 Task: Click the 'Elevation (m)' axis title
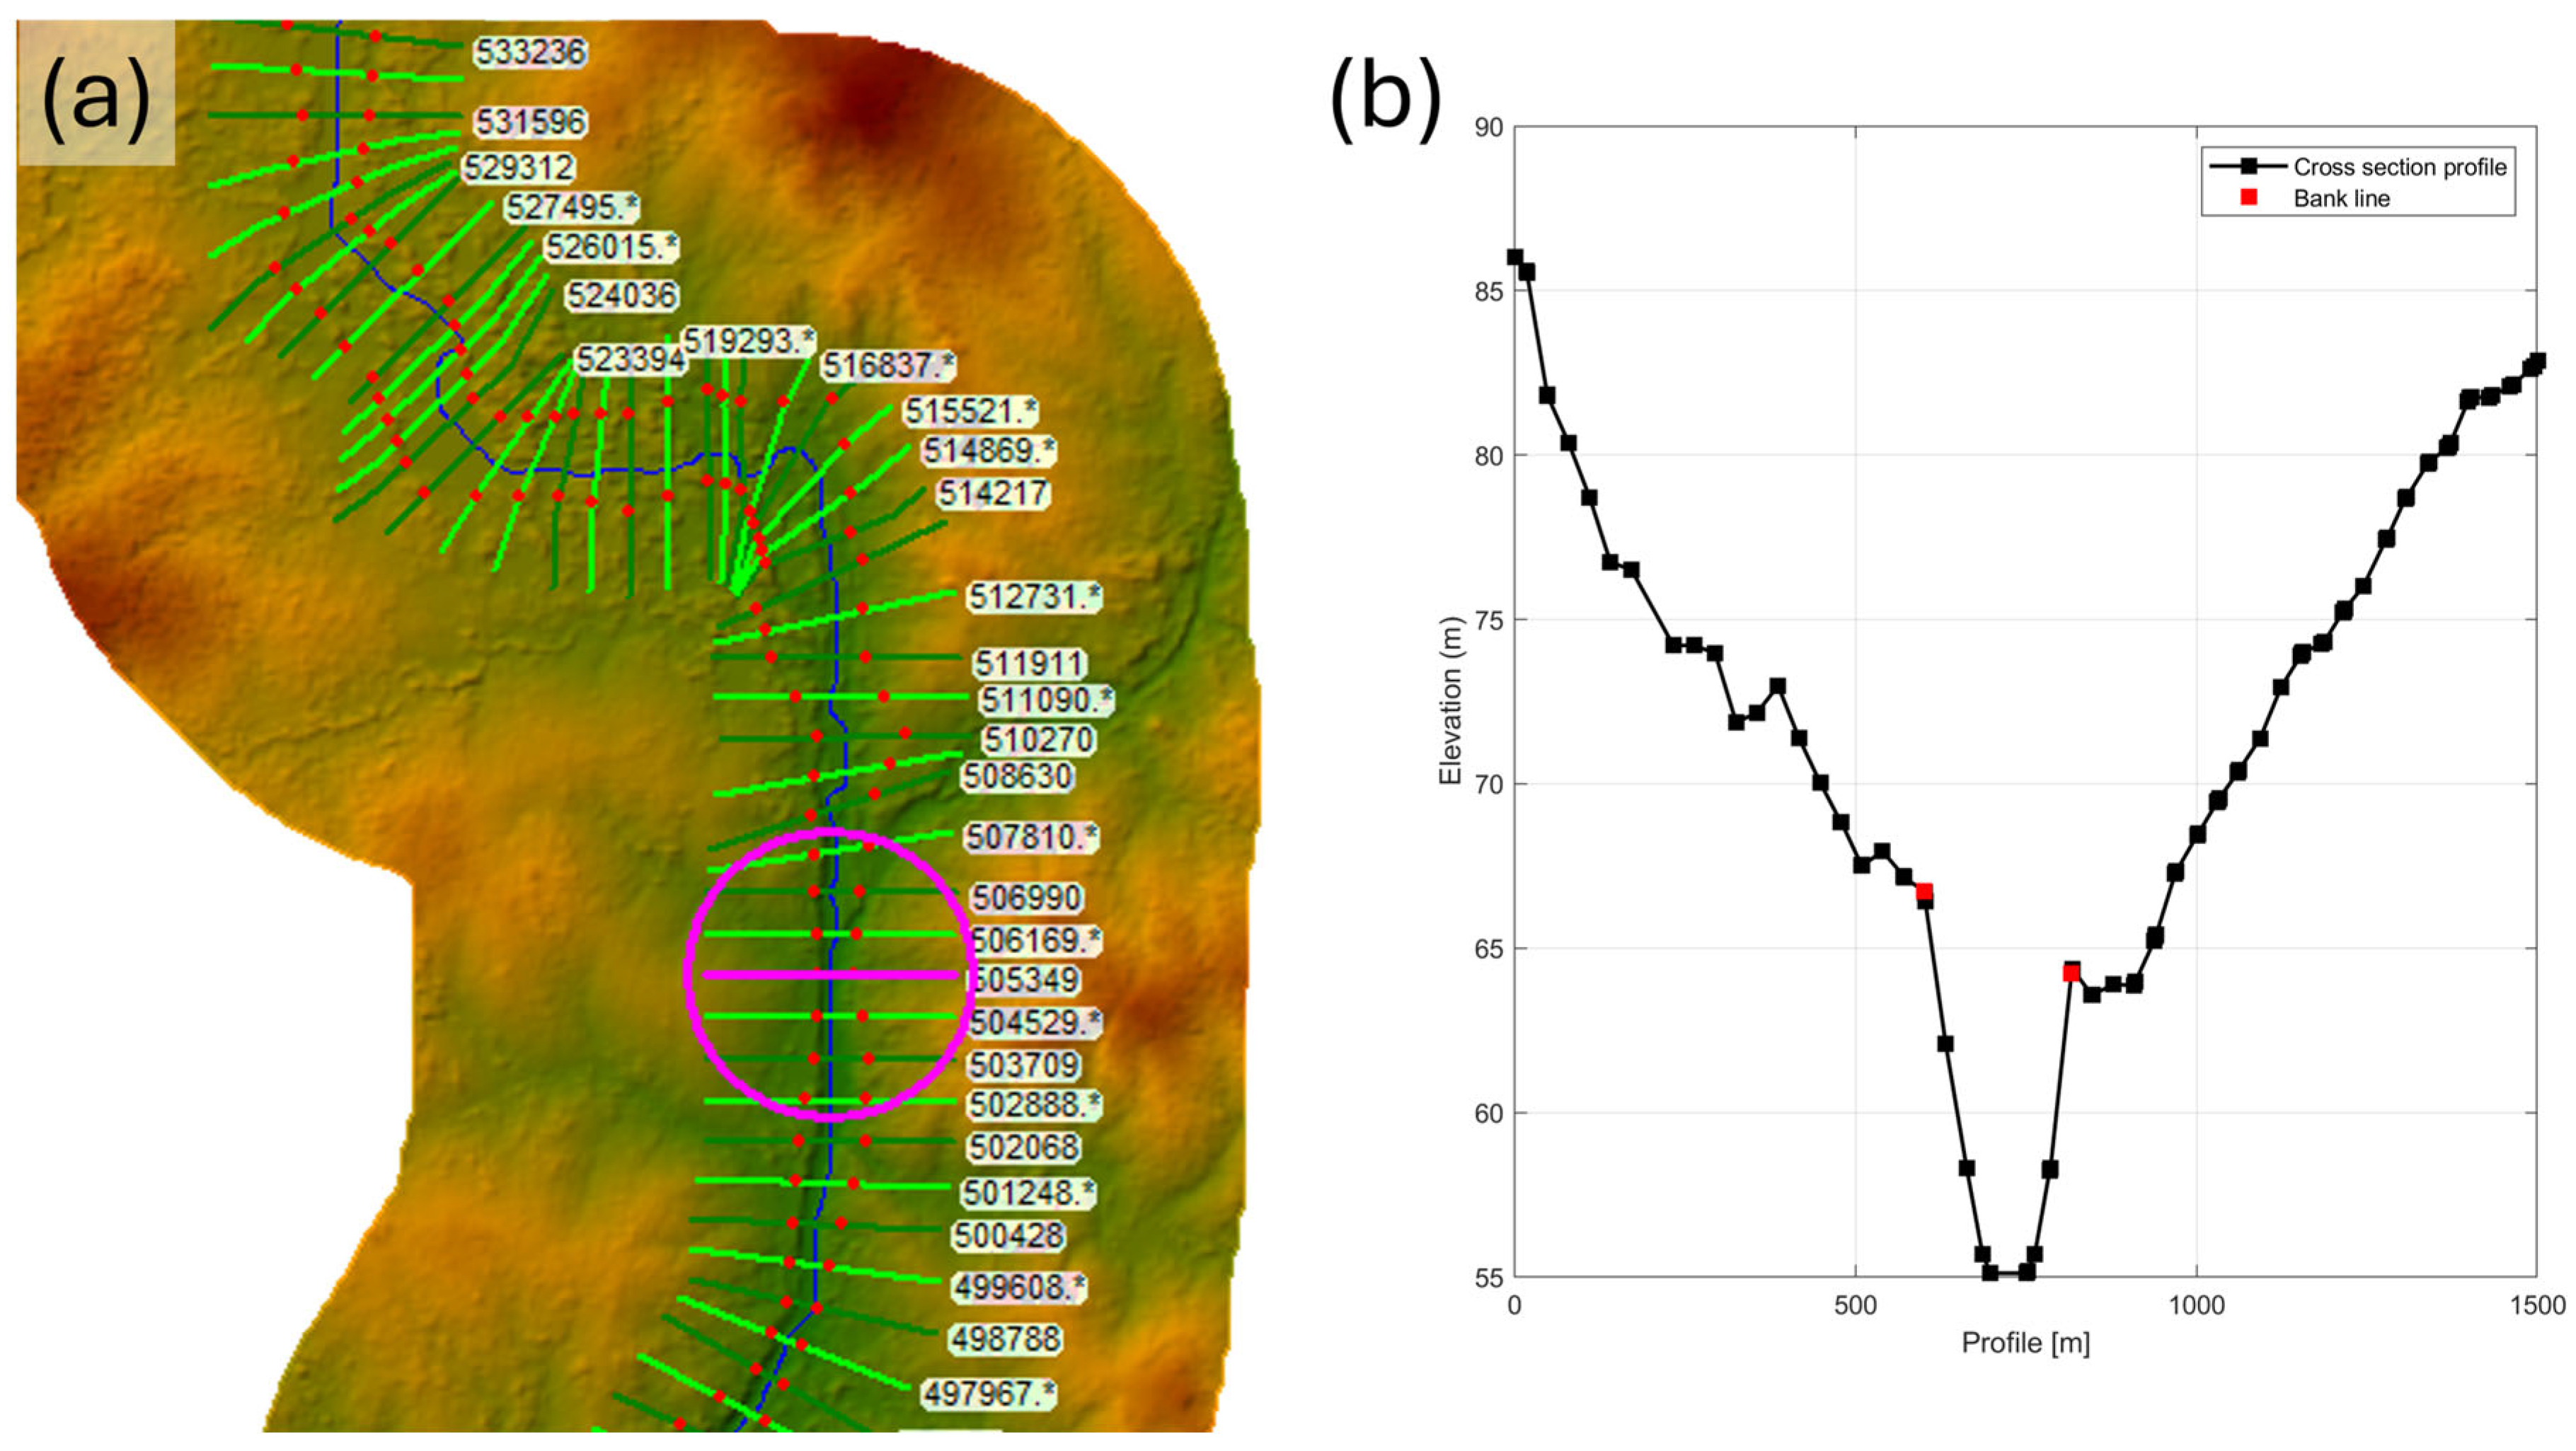coord(1449,700)
